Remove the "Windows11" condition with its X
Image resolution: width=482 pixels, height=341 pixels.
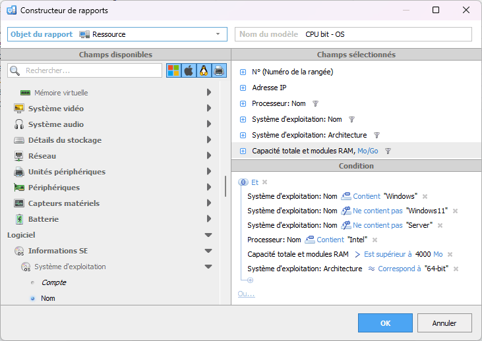pyautogui.click(x=455, y=211)
